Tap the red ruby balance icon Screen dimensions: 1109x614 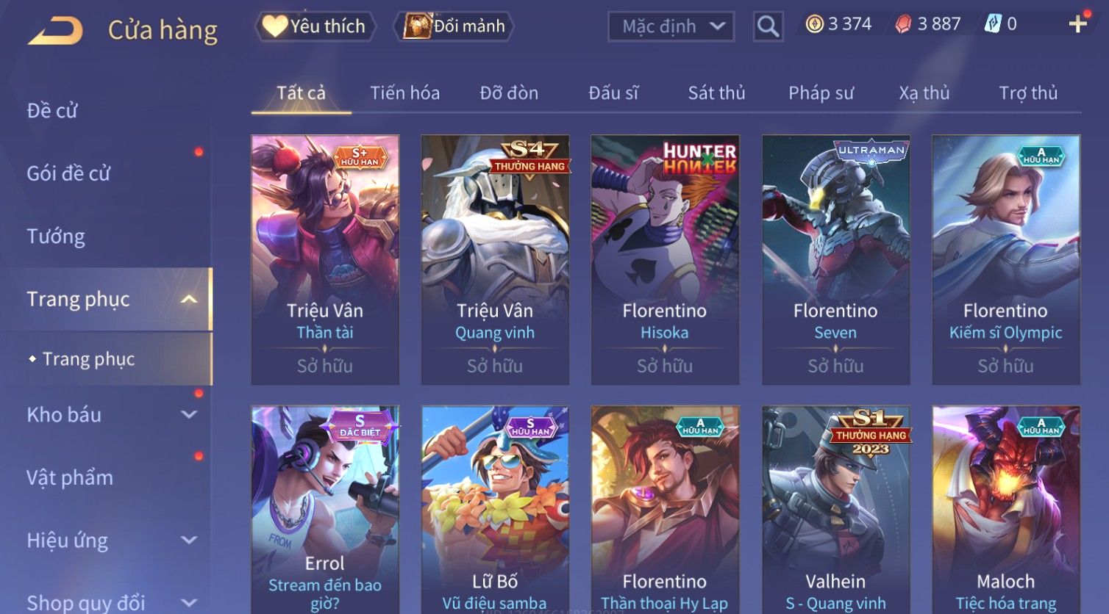click(903, 24)
